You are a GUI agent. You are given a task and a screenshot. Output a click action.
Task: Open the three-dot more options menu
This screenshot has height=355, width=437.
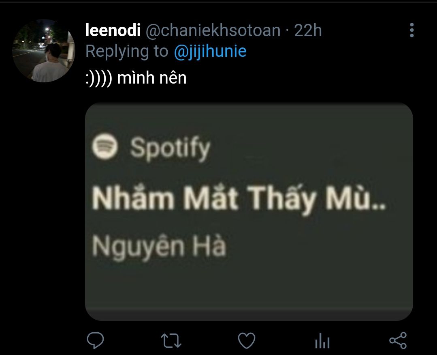[x=411, y=30]
